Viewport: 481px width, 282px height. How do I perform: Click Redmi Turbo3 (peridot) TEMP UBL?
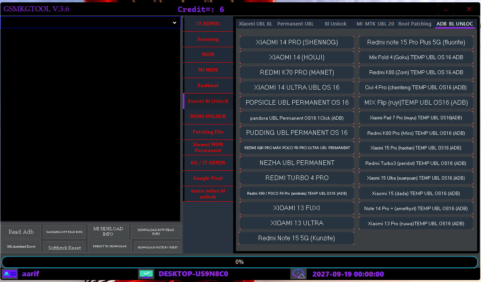pos(416,163)
